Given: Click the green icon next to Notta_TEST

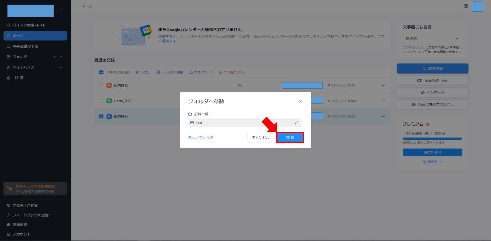Looking at the screenshot, I should coord(109,101).
